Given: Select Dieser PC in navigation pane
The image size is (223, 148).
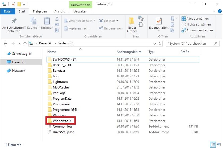Looking at the screenshot, I should click(x=21, y=62).
